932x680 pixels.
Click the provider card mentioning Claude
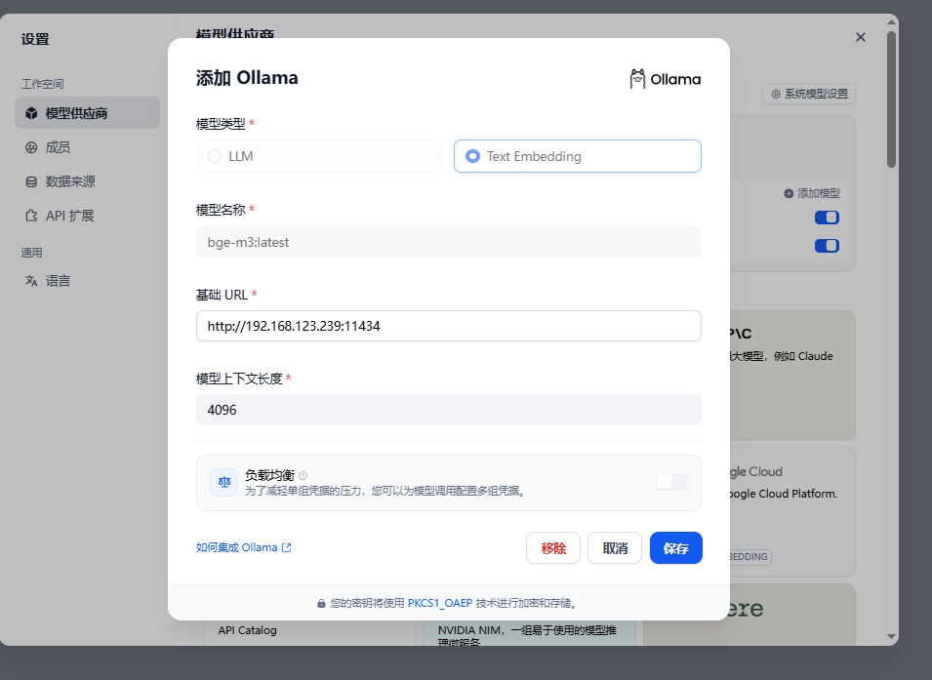(792, 375)
